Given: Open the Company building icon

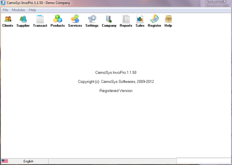Looking at the screenshot, I should coord(109,19).
